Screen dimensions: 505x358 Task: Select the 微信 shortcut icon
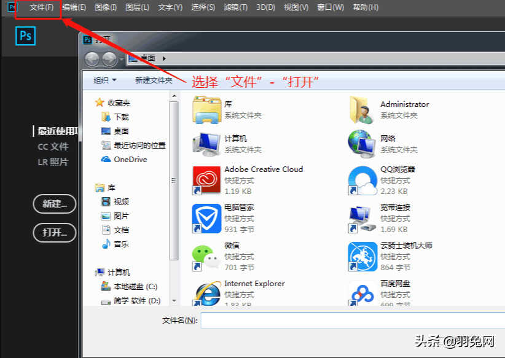pos(207,257)
